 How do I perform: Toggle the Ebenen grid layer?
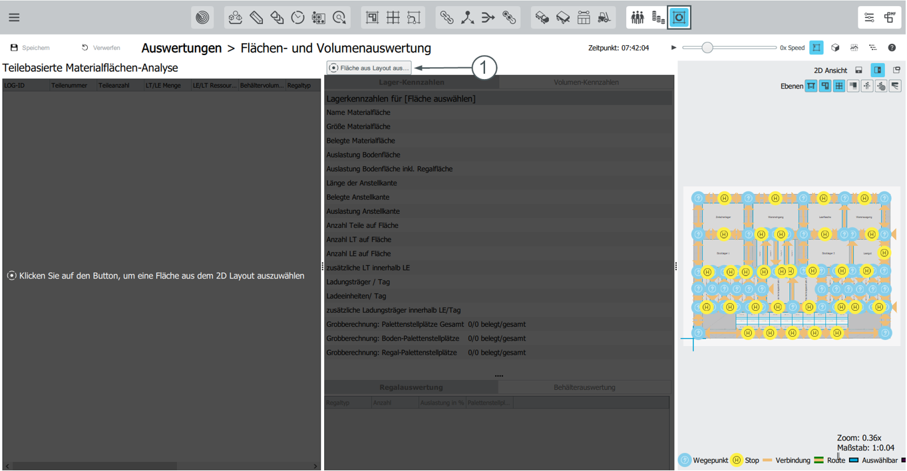tap(839, 86)
